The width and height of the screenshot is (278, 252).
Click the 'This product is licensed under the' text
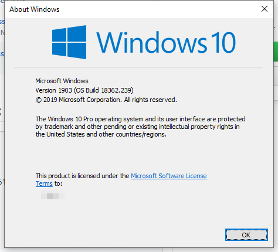click(x=82, y=176)
